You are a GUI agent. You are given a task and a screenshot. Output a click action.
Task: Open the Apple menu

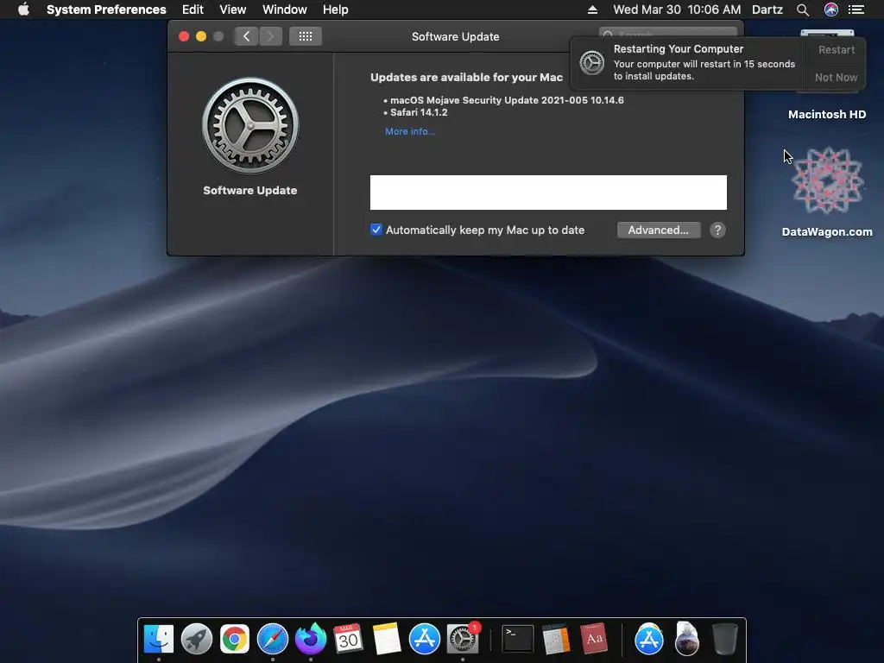point(23,9)
